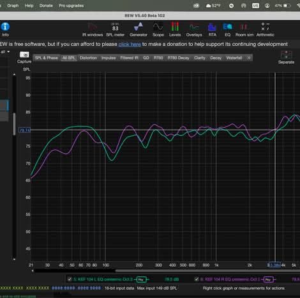Viewport: 300px width, 298px height.
Task: Click the KEF 104 L EQ legend label
Action: 103,280
